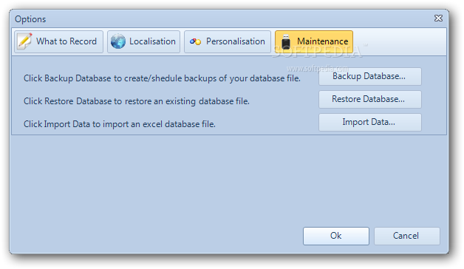Image resolution: width=464 pixels, height=269 pixels.
Task: Open the Backup Database dialog
Action: pos(370,76)
